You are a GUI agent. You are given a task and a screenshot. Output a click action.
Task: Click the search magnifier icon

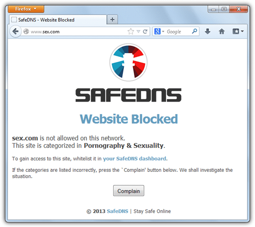[194, 31]
